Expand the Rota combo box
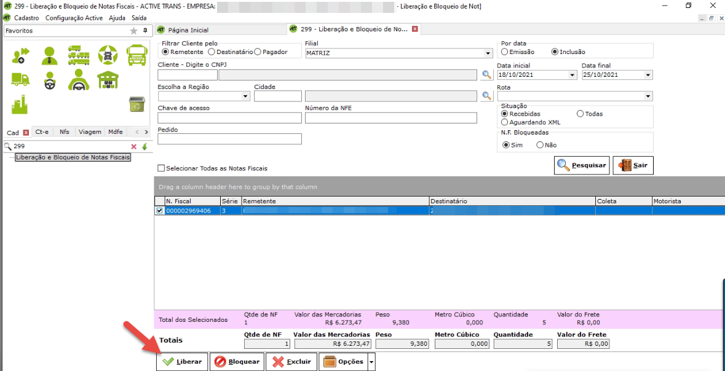The width and height of the screenshot is (725, 371). pyautogui.click(x=648, y=96)
